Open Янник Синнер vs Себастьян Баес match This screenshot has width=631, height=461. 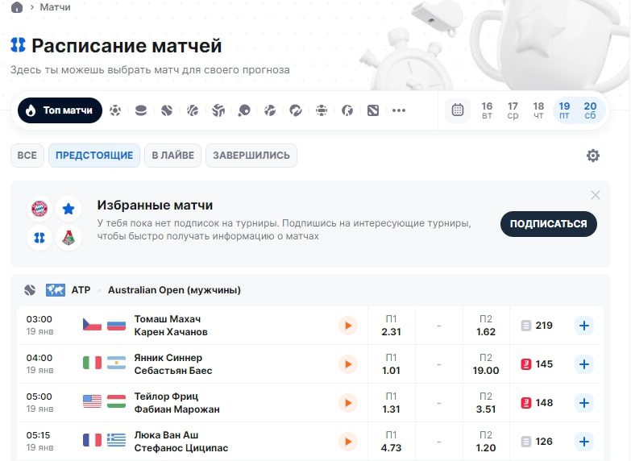(173, 364)
